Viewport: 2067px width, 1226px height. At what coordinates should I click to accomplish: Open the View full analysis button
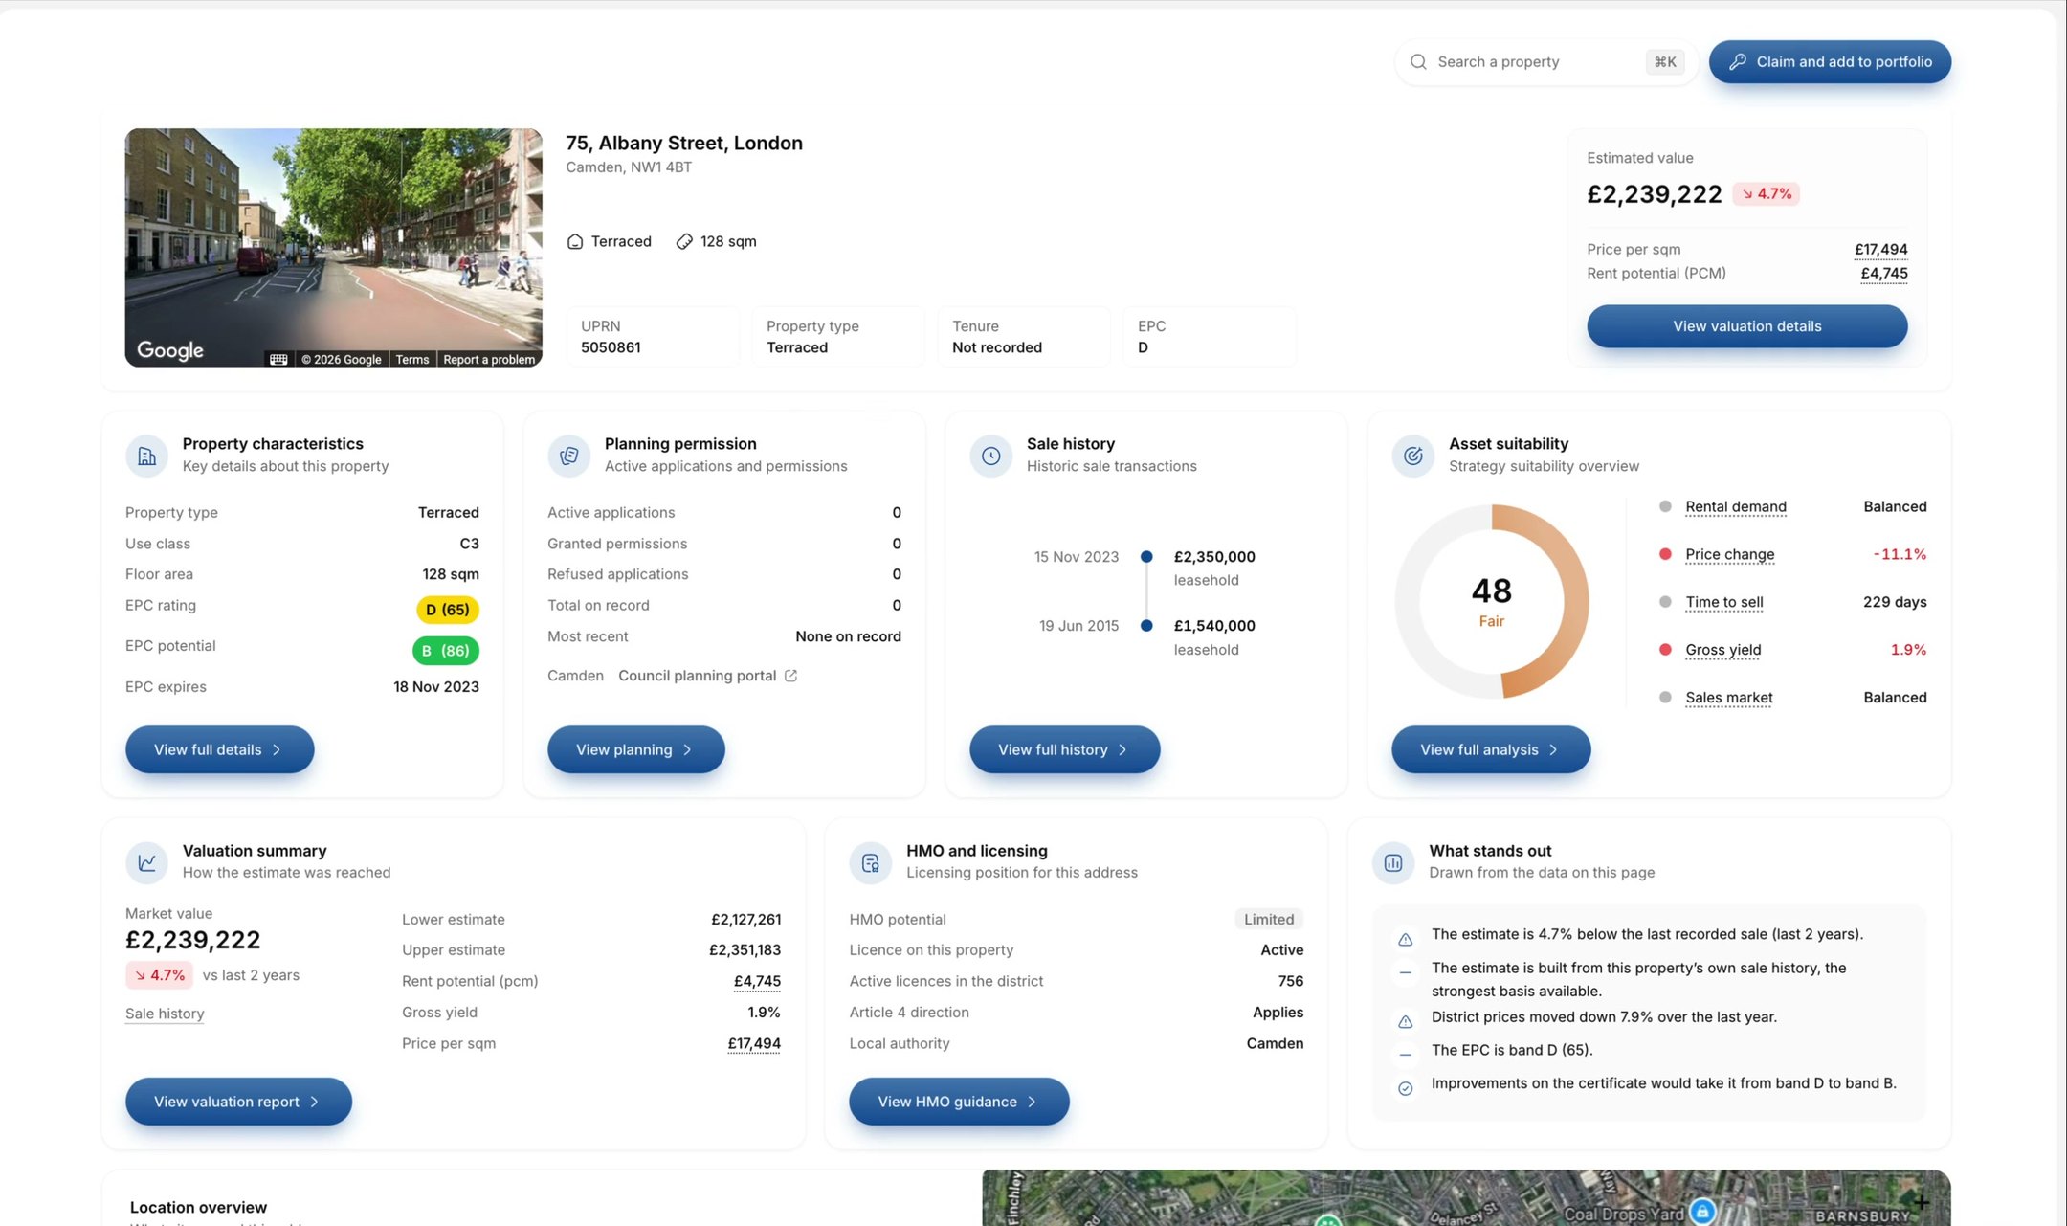pos(1491,749)
